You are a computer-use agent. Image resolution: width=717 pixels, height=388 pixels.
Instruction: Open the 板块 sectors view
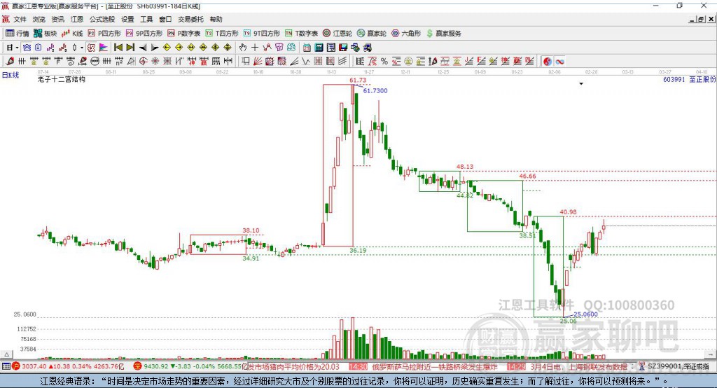(45, 34)
